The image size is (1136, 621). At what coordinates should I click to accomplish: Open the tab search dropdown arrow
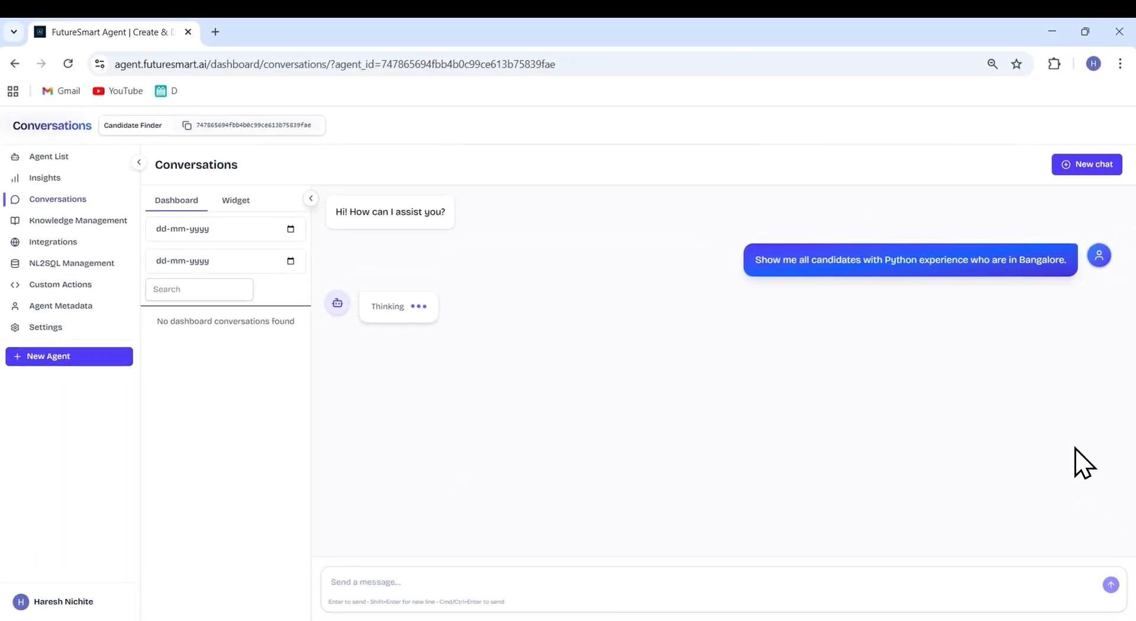14,32
